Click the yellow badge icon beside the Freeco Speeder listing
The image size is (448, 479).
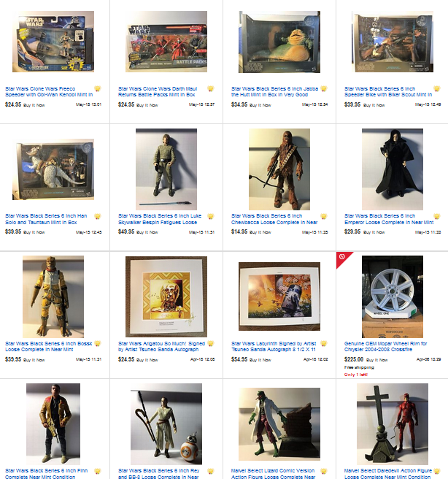click(98, 89)
